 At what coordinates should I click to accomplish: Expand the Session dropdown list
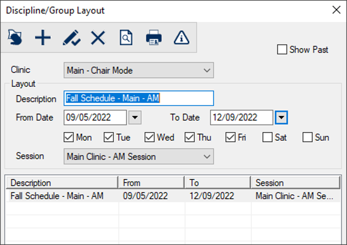pyautogui.click(x=138, y=156)
